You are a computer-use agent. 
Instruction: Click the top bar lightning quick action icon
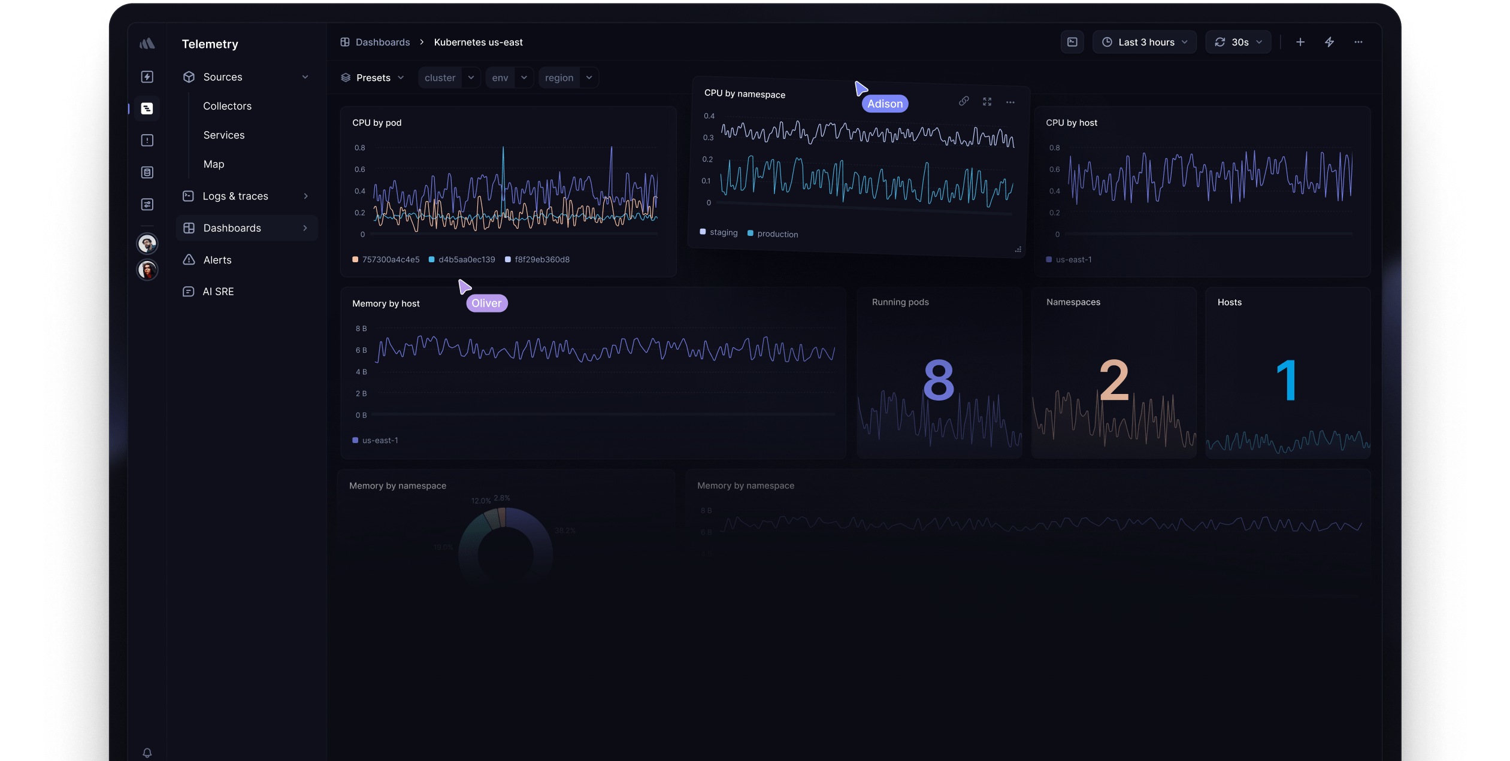pos(1329,42)
